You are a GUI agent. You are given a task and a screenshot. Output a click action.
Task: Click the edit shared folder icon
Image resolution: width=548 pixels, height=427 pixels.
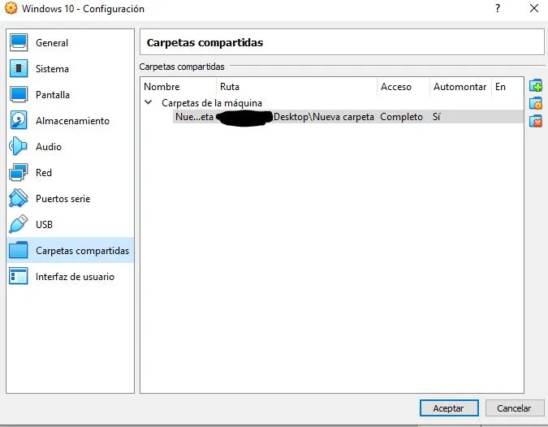536,103
